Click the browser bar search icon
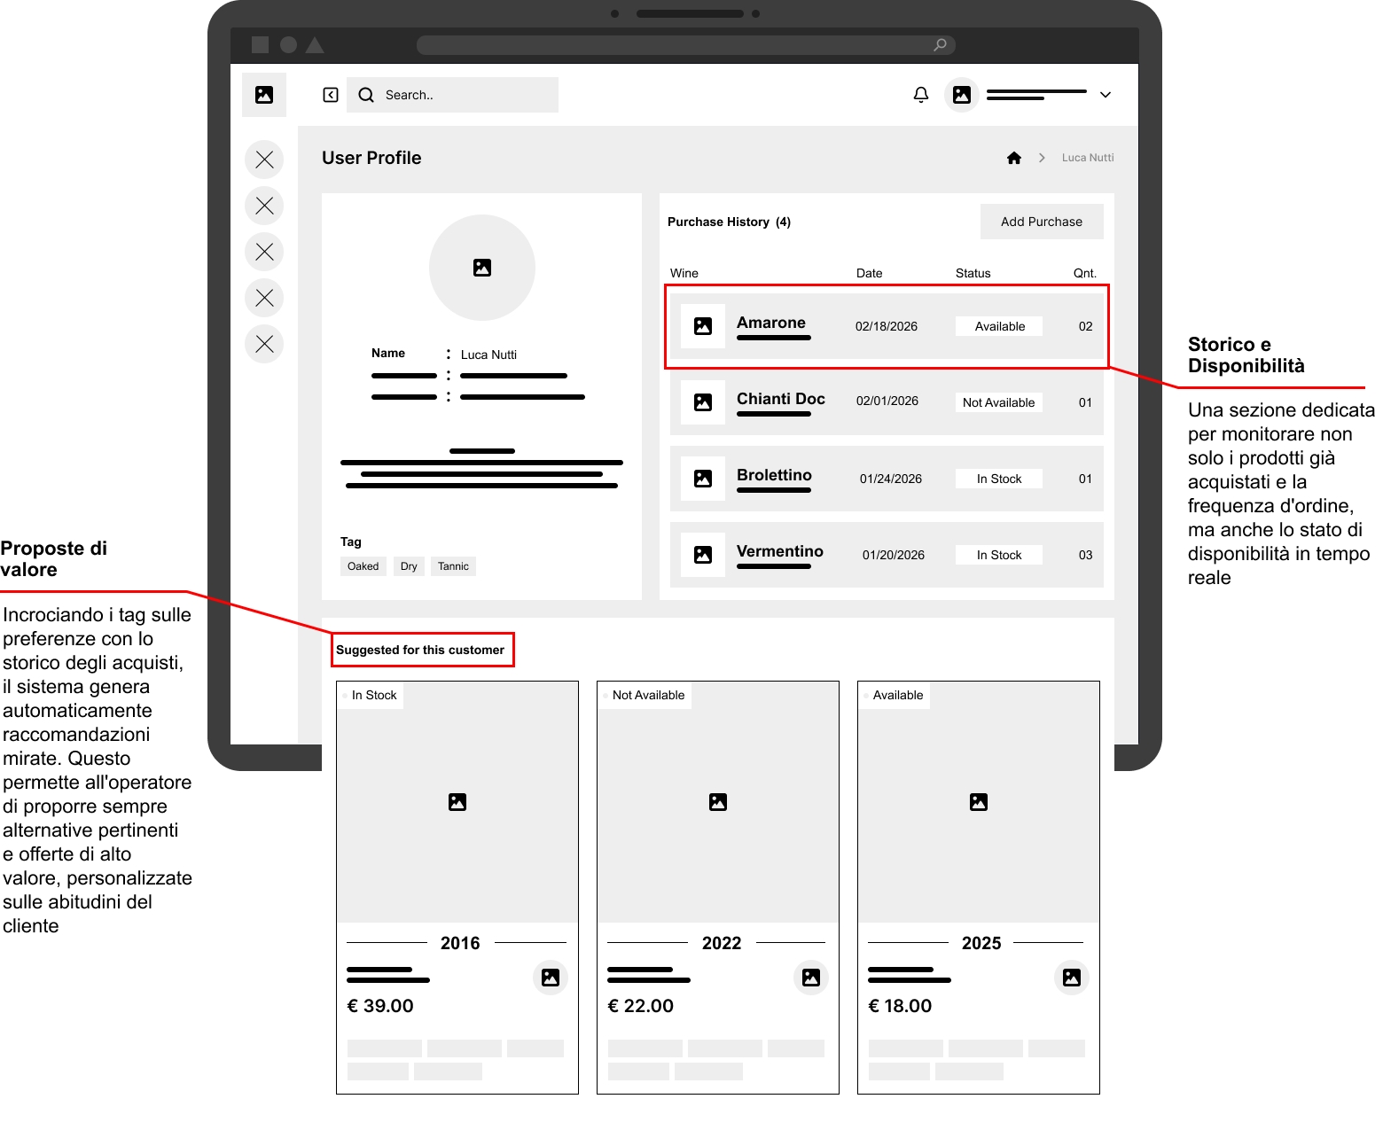 click(x=940, y=44)
